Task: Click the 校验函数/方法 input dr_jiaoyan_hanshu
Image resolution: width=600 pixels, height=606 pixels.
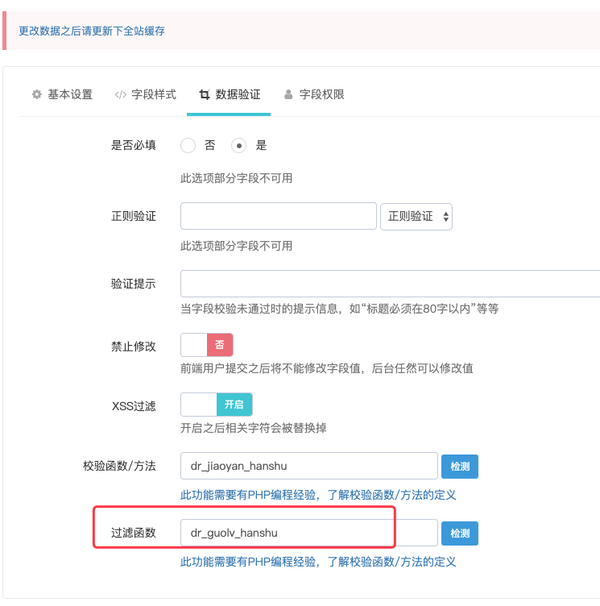Action: (308, 466)
